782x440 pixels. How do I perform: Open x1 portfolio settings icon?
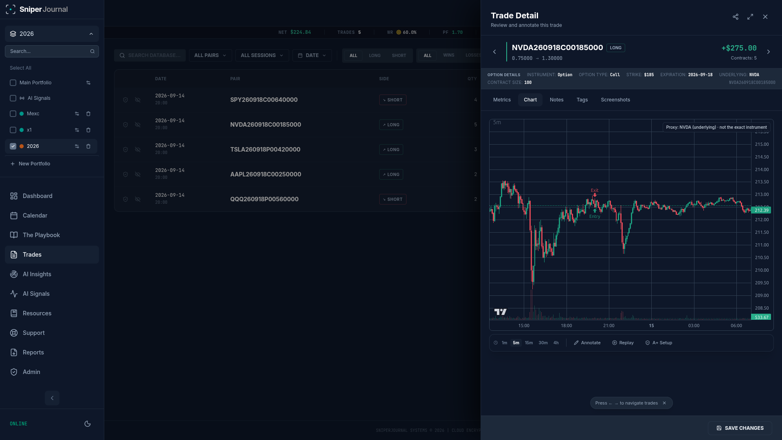(x=77, y=130)
